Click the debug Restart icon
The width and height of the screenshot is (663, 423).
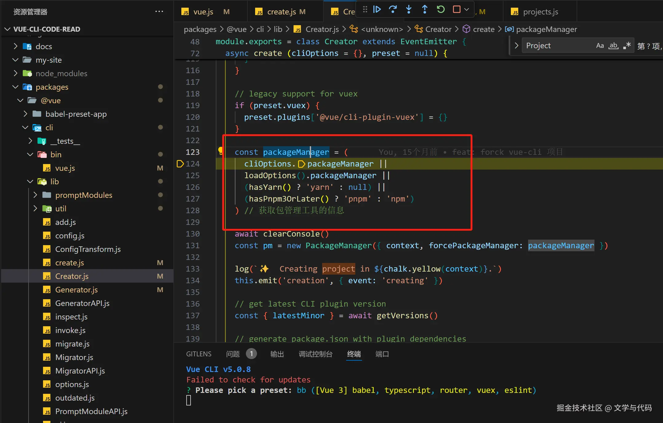click(441, 10)
